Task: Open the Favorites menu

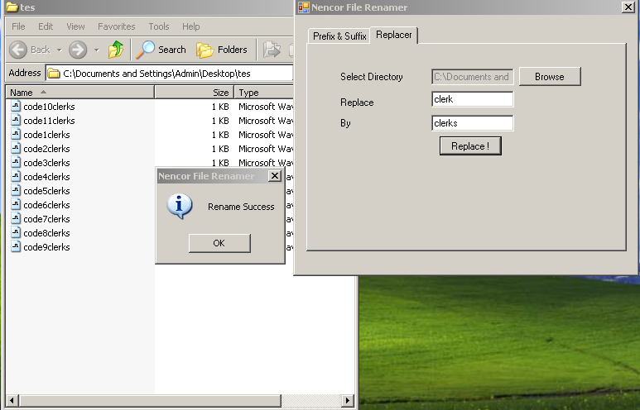Action: click(x=117, y=26)
